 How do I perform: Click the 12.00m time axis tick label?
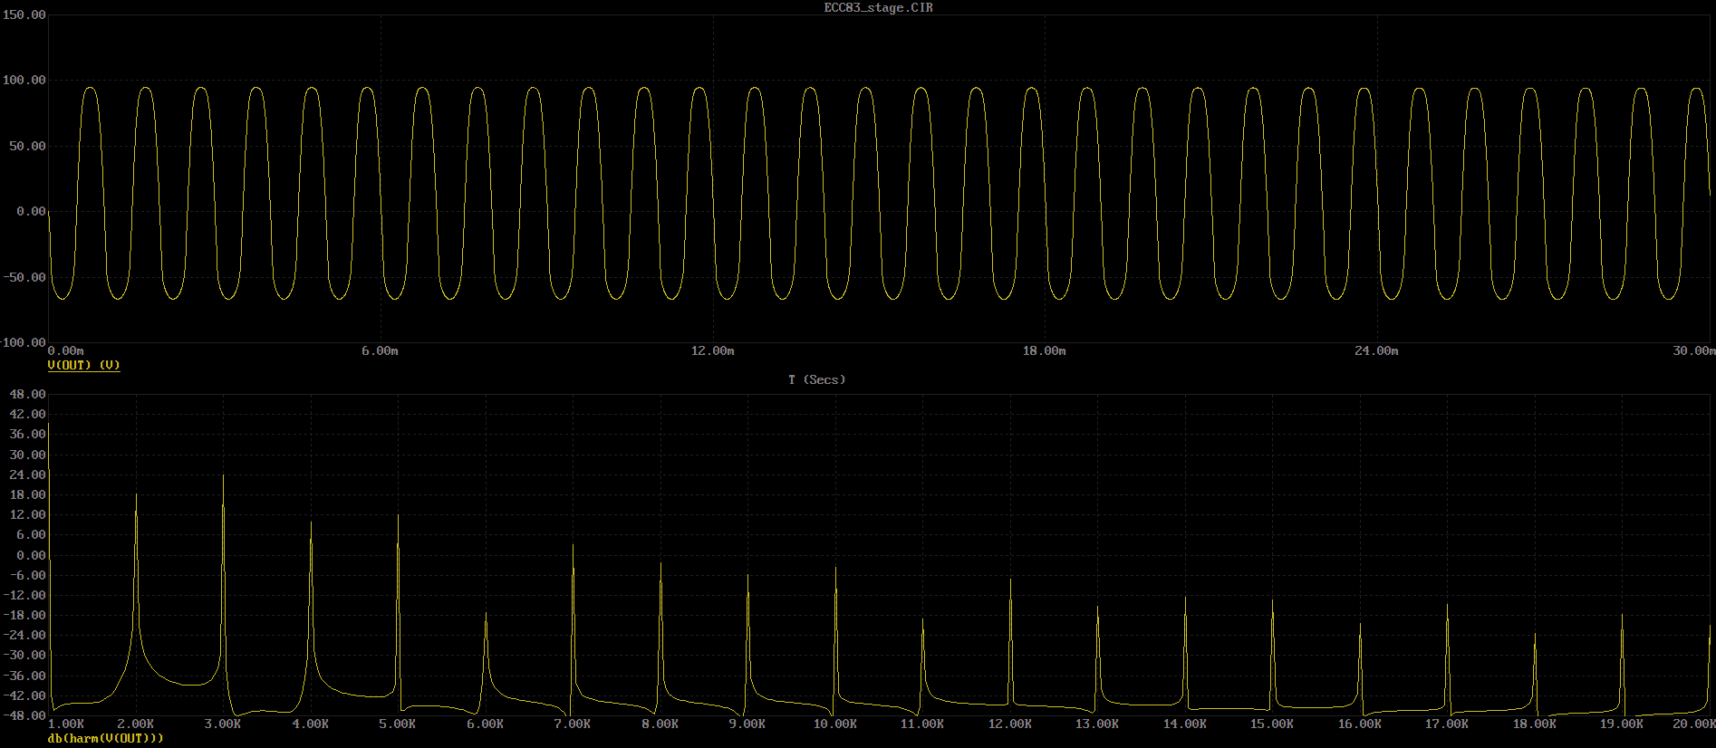712,350
